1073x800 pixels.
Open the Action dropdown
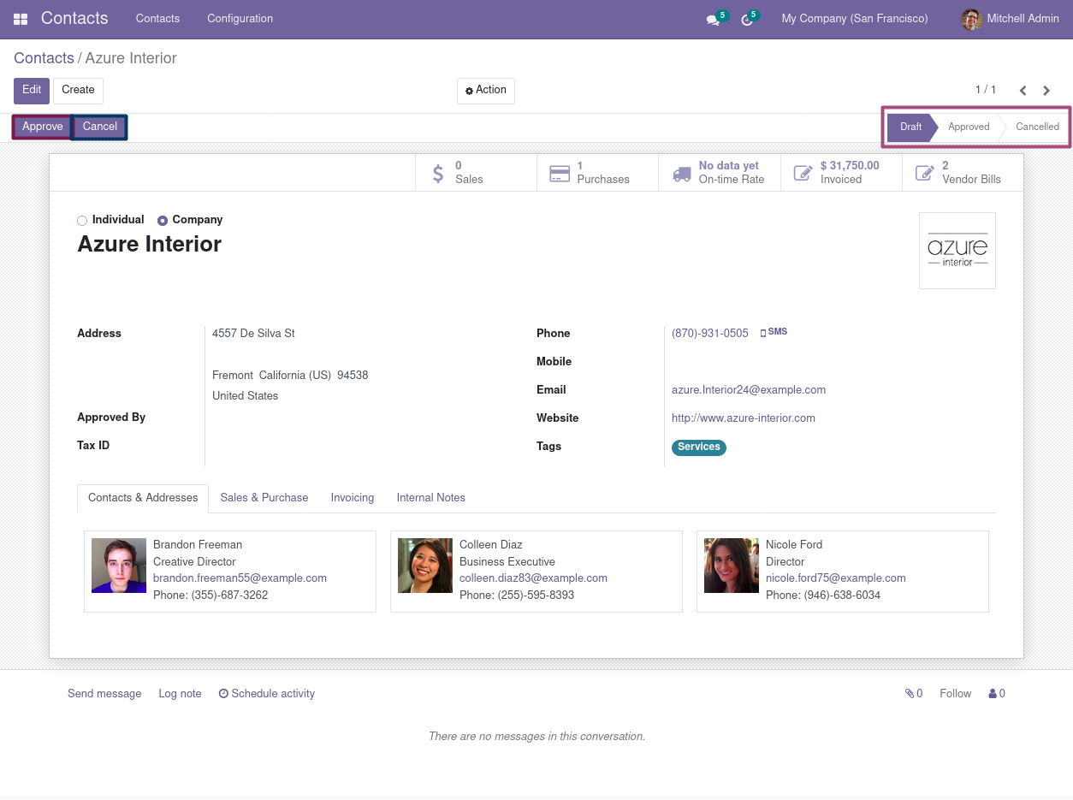[486, 91]
